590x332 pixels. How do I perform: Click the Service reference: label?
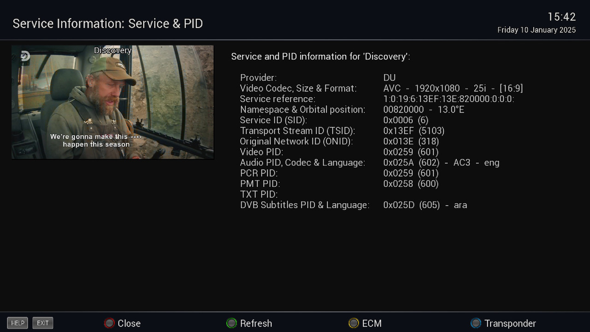point(277,99)
